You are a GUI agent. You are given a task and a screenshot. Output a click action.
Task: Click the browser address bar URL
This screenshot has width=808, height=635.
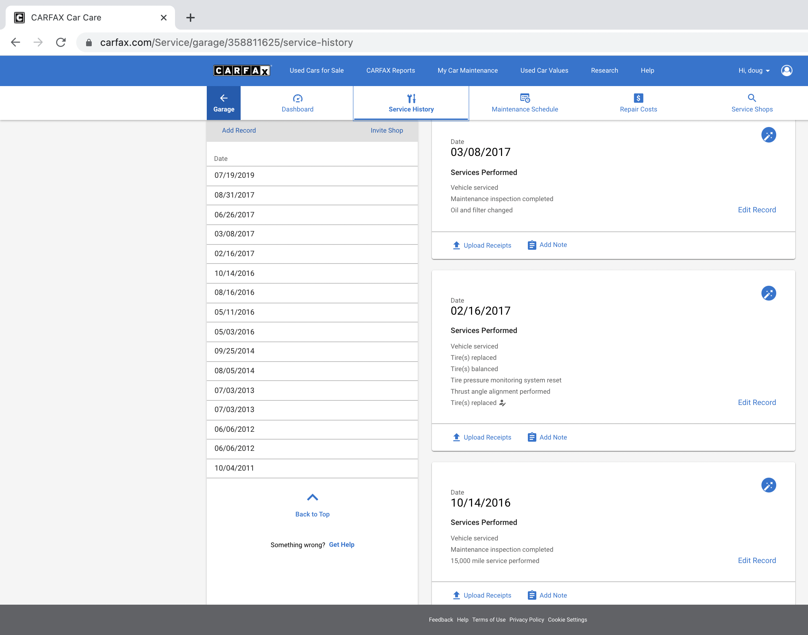point(227,42)
